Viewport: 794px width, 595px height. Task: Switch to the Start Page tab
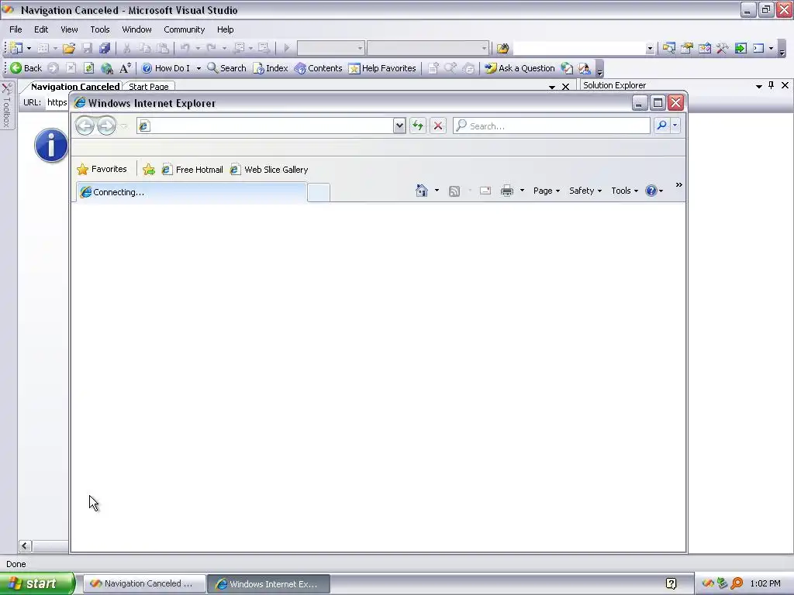148,87
